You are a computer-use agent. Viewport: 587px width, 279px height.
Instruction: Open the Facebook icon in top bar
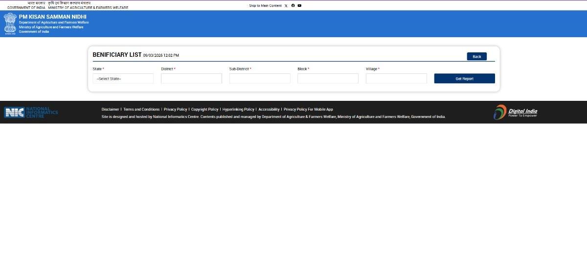coord(293,6)
